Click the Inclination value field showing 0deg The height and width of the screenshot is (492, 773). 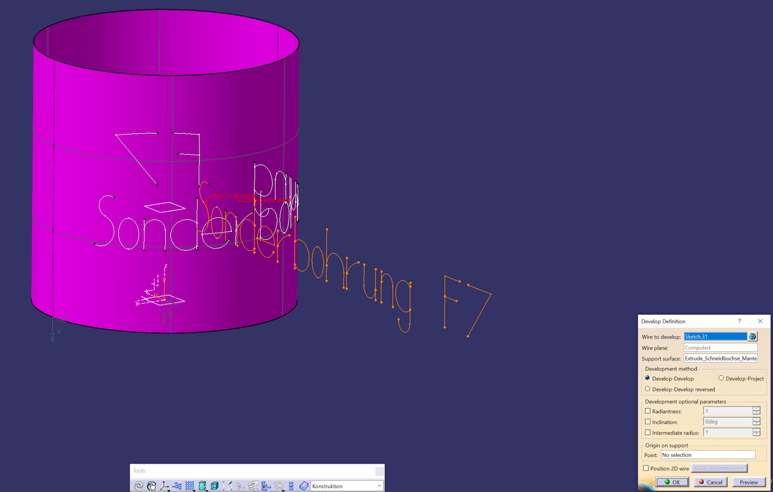click(x=727, y=422)
